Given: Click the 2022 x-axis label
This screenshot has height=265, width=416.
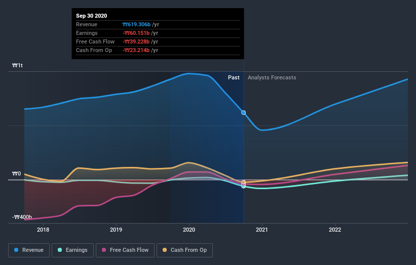Looking at the screenshot, I should pyautogui.click(x=335, y=230).
